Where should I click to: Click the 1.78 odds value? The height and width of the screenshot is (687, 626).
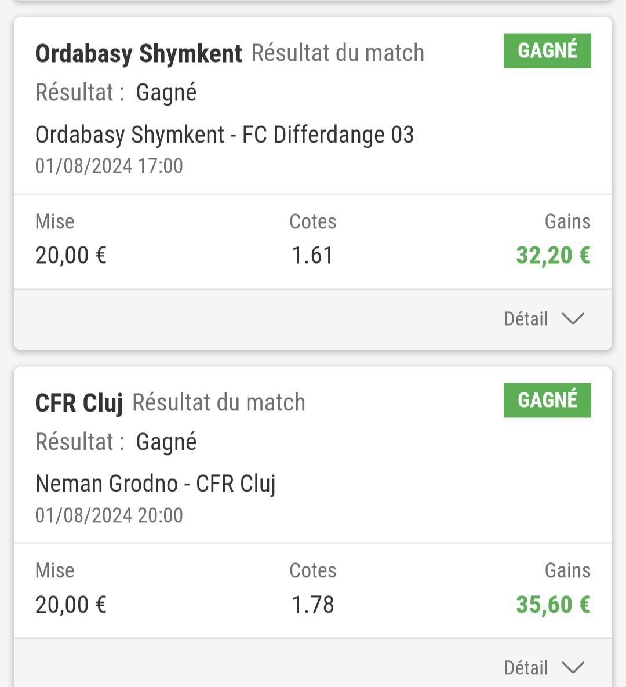tap(313, 605)
